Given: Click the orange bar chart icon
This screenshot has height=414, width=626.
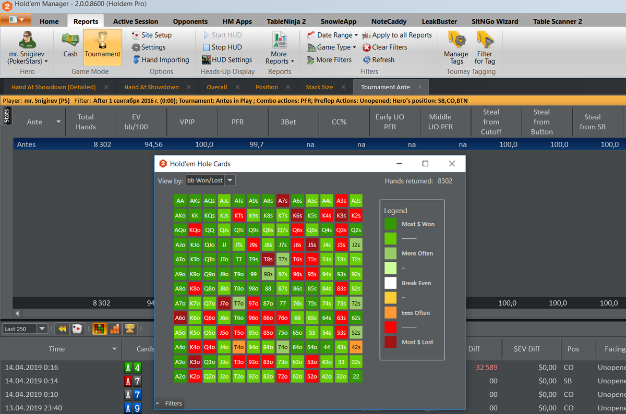Looking at the screenshot, I should coord(114,328).
